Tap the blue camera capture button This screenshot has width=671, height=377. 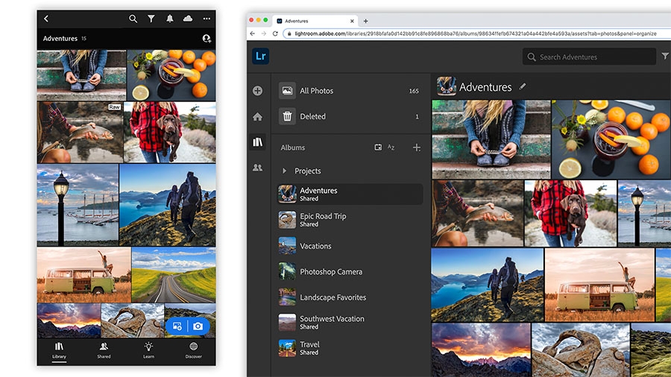click(x=198, y=326)
